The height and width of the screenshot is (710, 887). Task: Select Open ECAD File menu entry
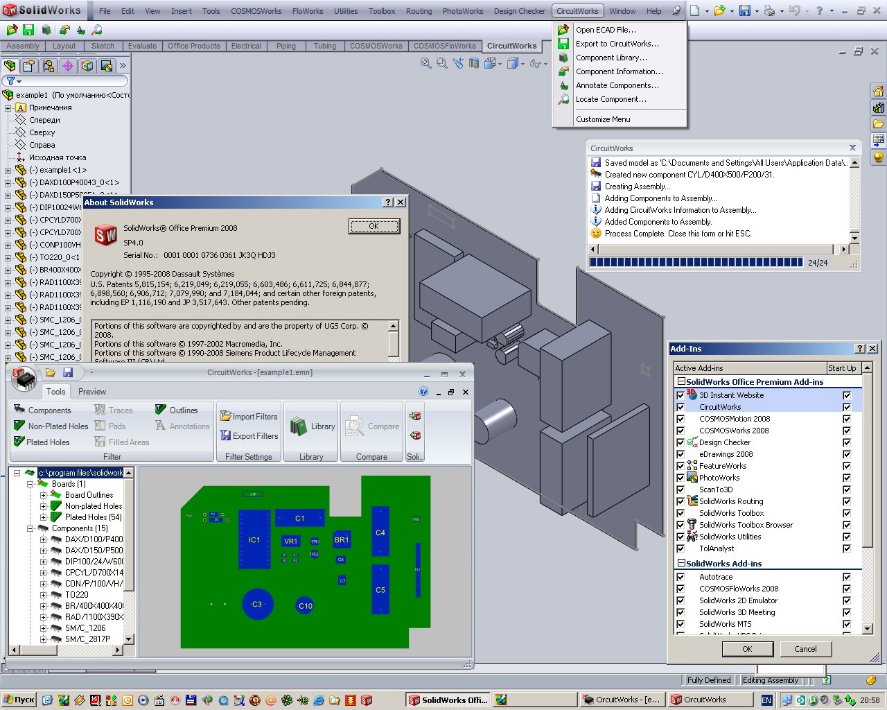[x=606, y=30]
